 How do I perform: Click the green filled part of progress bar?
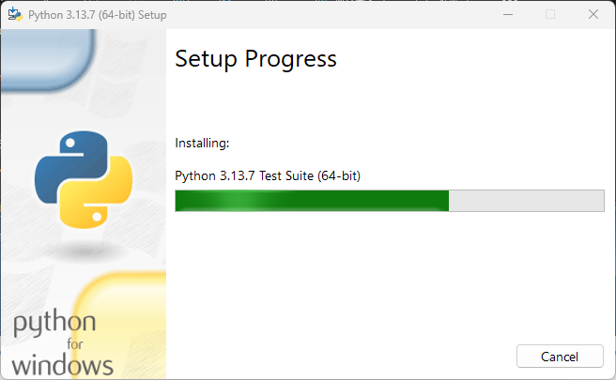(312, 201)
